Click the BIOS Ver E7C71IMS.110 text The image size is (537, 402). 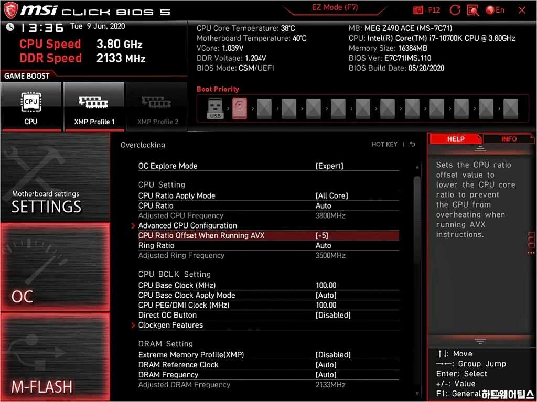pyautogui.click(x=390, y=58)
